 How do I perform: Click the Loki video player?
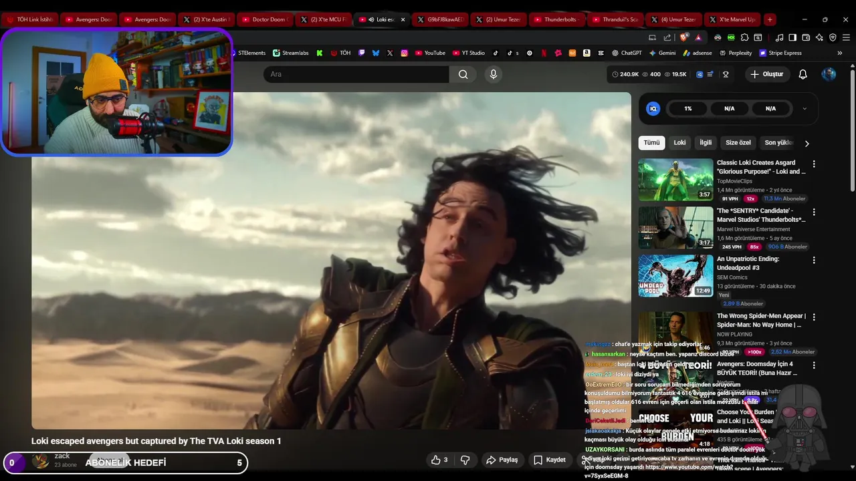(331, 261)
